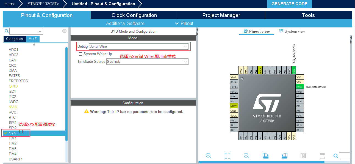This screenshot has width=355, height=164.
Task: Select the SYS peripheral entry
Action: click(x=34, y=133)
